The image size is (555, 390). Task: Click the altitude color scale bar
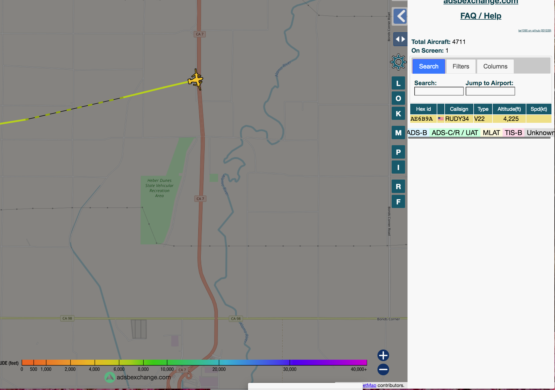tap(194, 362)
